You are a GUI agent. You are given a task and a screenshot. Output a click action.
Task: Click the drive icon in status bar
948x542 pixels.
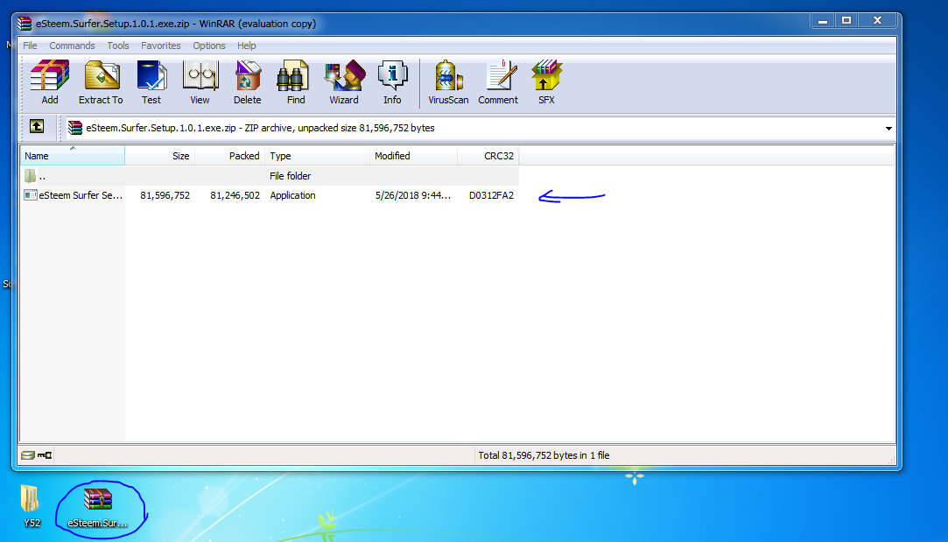coord(28,455)
